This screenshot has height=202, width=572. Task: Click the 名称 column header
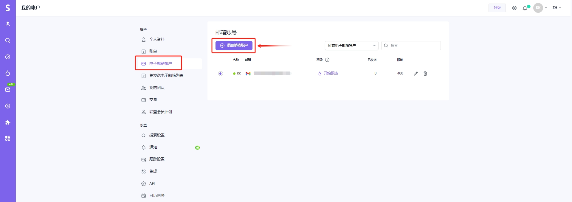(236, 60)
